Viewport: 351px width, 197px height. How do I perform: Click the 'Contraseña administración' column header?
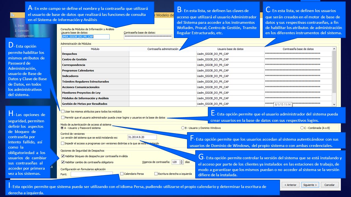(163, 49)
